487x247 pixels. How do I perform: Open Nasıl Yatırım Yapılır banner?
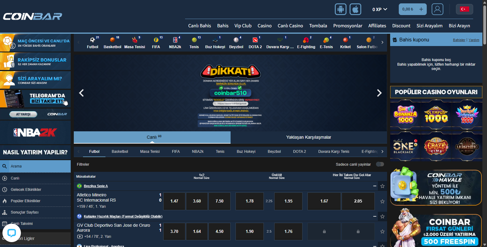pos(35,152)
